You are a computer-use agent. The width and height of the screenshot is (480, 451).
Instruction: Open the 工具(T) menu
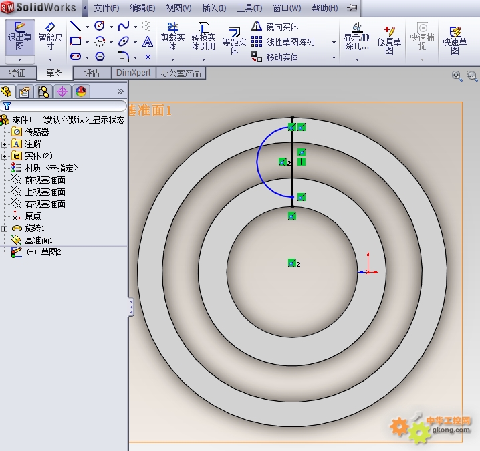click(249, 8)
